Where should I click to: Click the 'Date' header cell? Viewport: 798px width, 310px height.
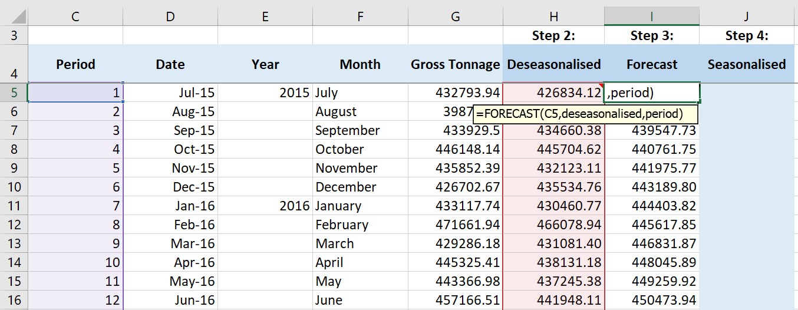pyautogui.click(x=170, y=64)
